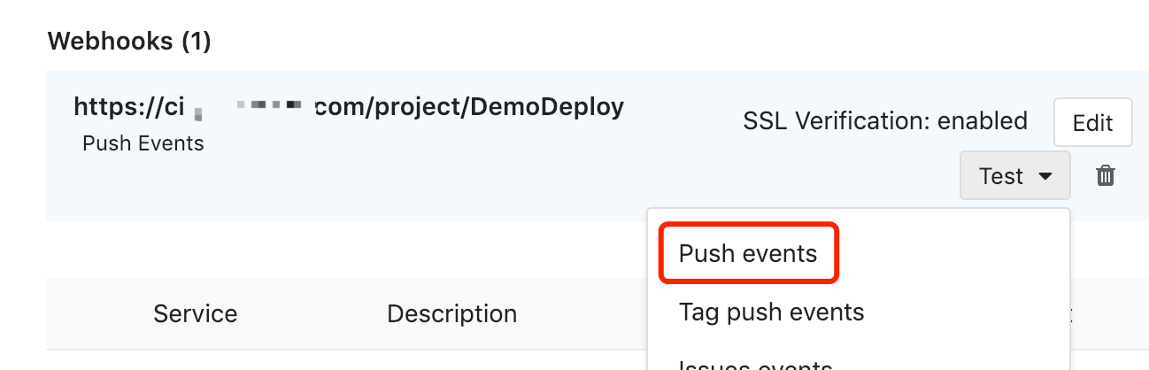Click the Test button label
The height and width of the screenshot is (370, 1149).
click(x=1001, y=177)
